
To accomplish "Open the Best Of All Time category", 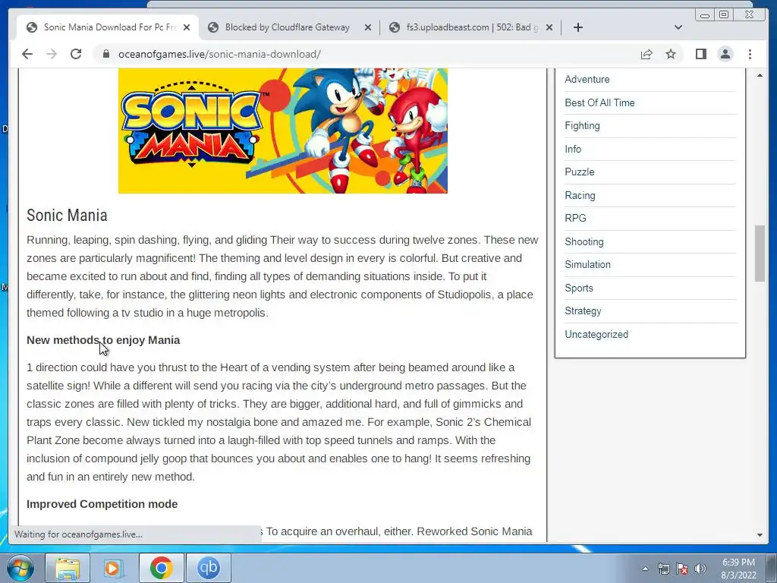I will click(599, 102).
